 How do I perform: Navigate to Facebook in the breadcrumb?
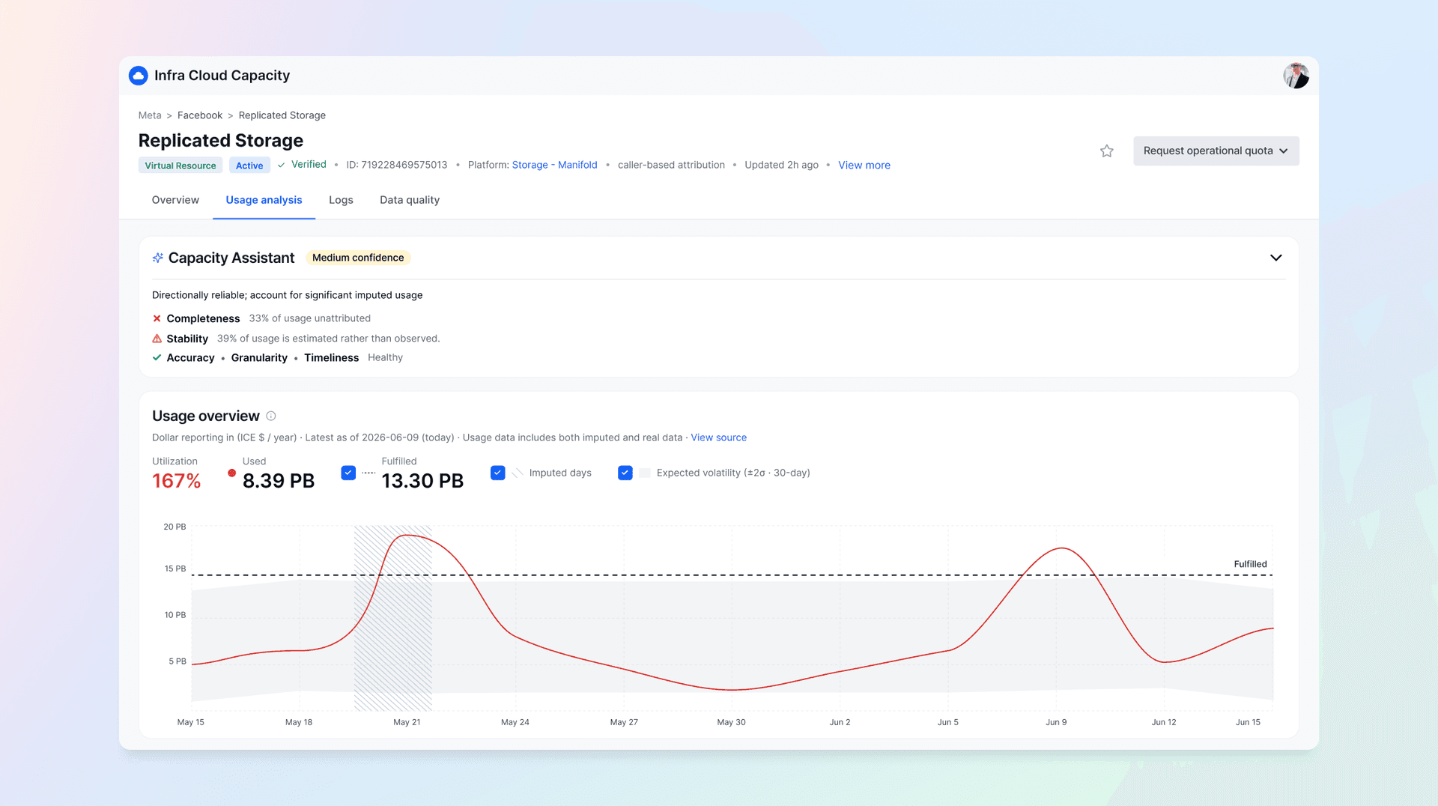(x=200, y=115)
